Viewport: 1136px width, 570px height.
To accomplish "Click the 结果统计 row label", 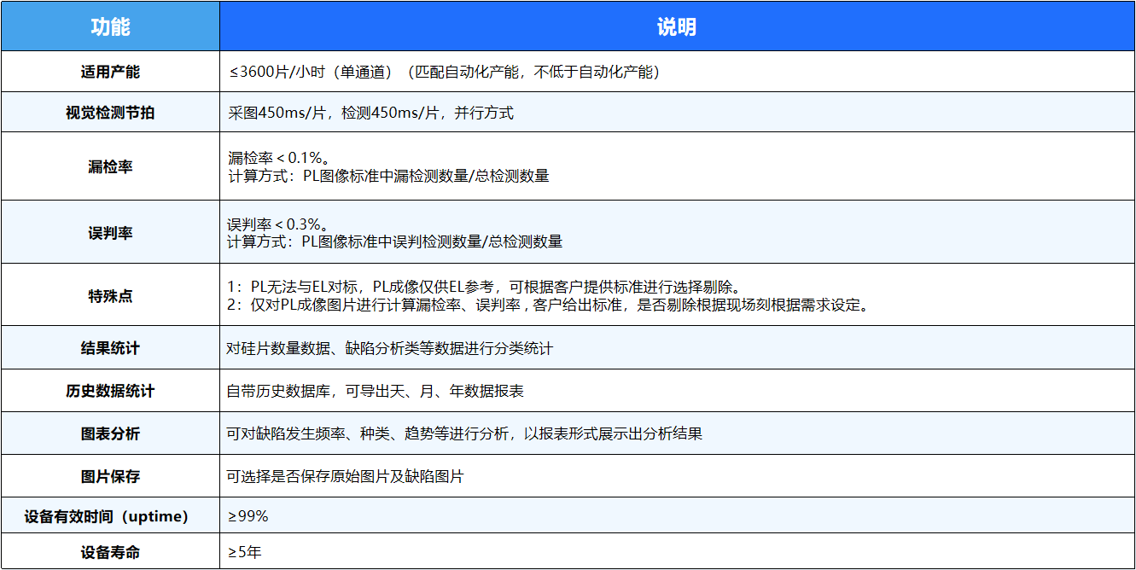I will pyautogui.click(x=110, y=348).
